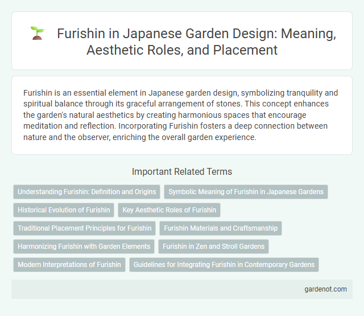Click the 'Important Related Terms' heading
364x316 pixels.
click(x=182, y=172)
